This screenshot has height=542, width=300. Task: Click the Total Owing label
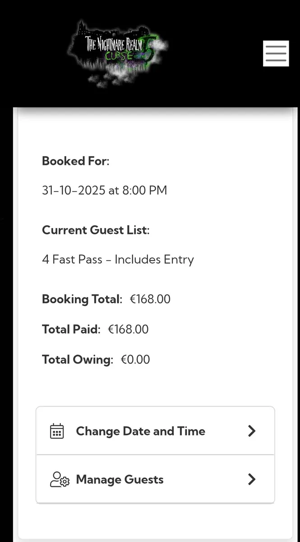pyautogui.click(x=77, y=360)
